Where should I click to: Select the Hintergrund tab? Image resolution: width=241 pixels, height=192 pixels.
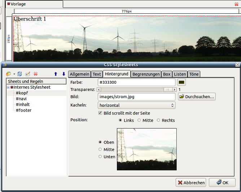click(117, 74)
